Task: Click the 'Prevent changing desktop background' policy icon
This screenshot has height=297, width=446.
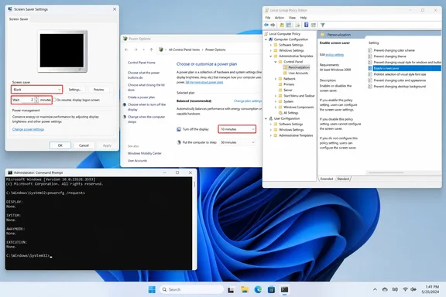Action: 370,87
